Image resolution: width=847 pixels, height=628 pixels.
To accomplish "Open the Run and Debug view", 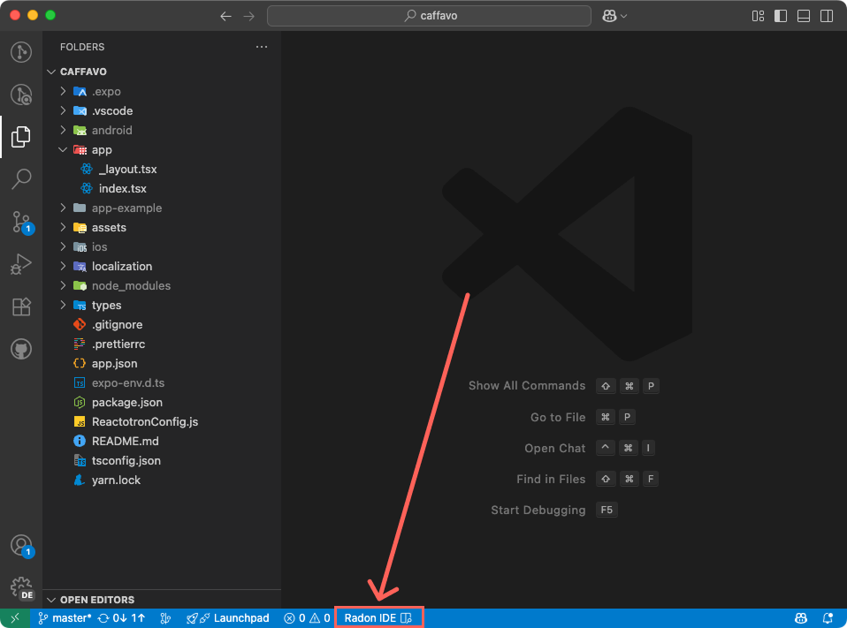I will point(19,264).
